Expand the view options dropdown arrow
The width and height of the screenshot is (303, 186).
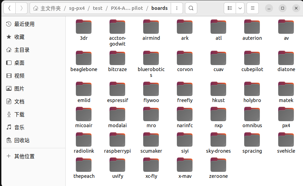pyautogui.click(x=240, y=8)
